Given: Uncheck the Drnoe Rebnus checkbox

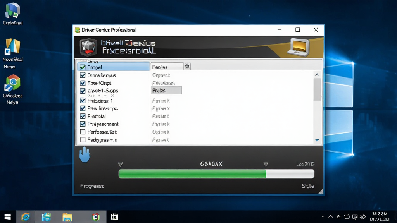Looking at the screenshot, I should click(x=83, y=75).
